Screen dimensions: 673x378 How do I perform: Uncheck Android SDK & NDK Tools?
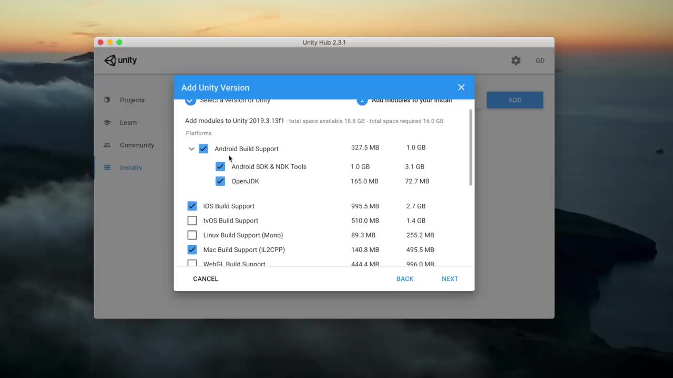[220, 166]
